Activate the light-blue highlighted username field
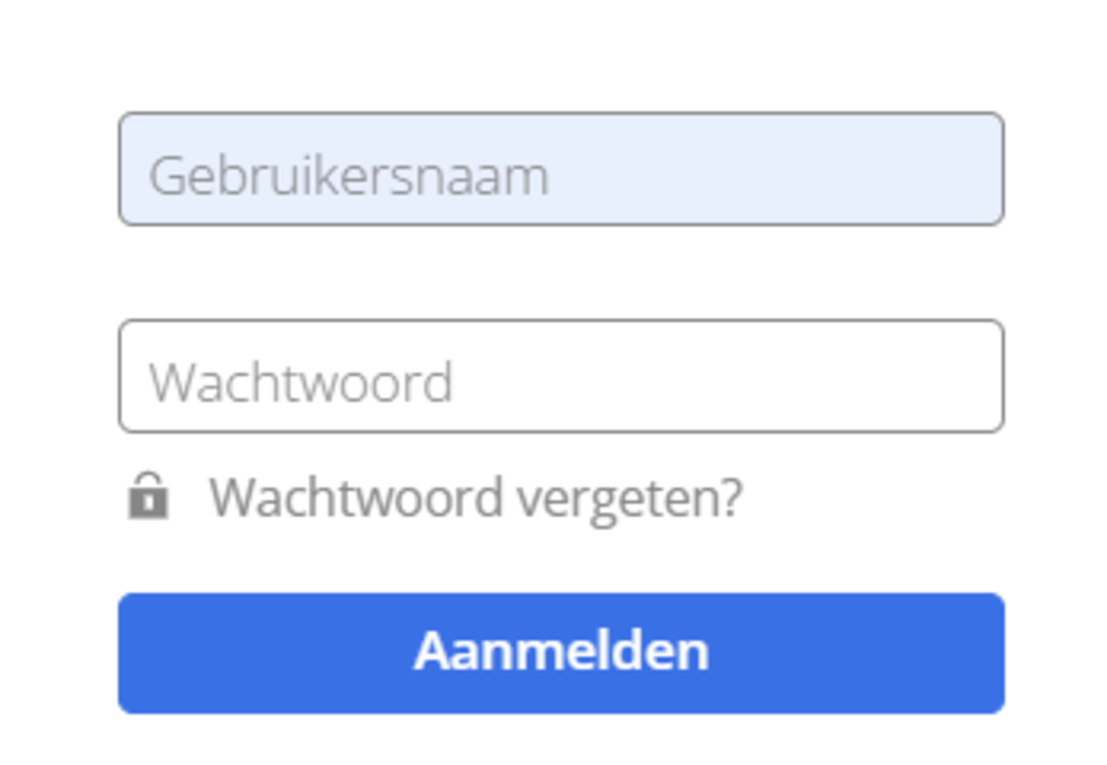1107x765 pixels. pos(561,170)
